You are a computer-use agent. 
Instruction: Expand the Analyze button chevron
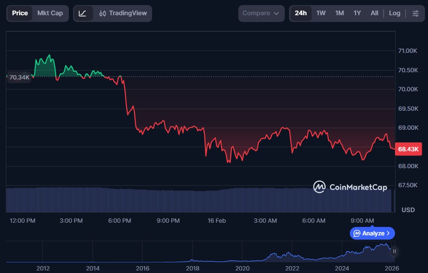[x=388, y=233]
